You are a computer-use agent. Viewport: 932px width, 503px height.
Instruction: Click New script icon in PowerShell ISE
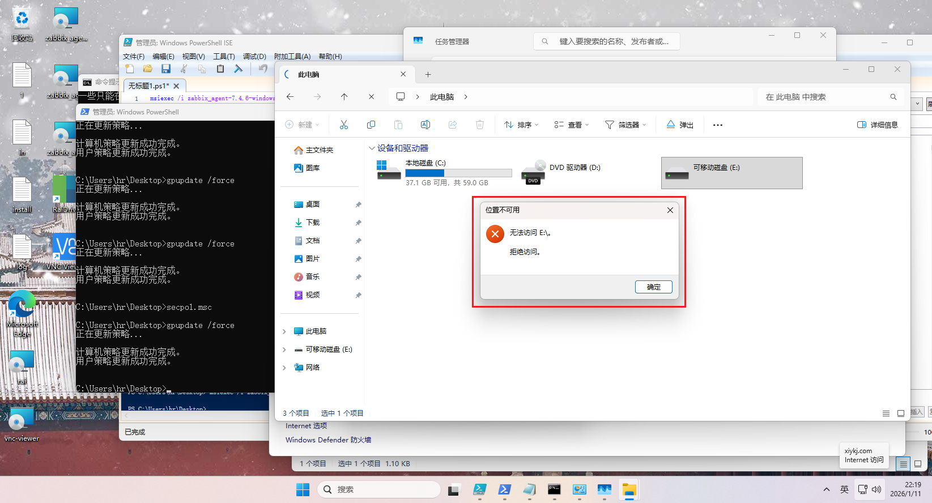coord(130,69)
